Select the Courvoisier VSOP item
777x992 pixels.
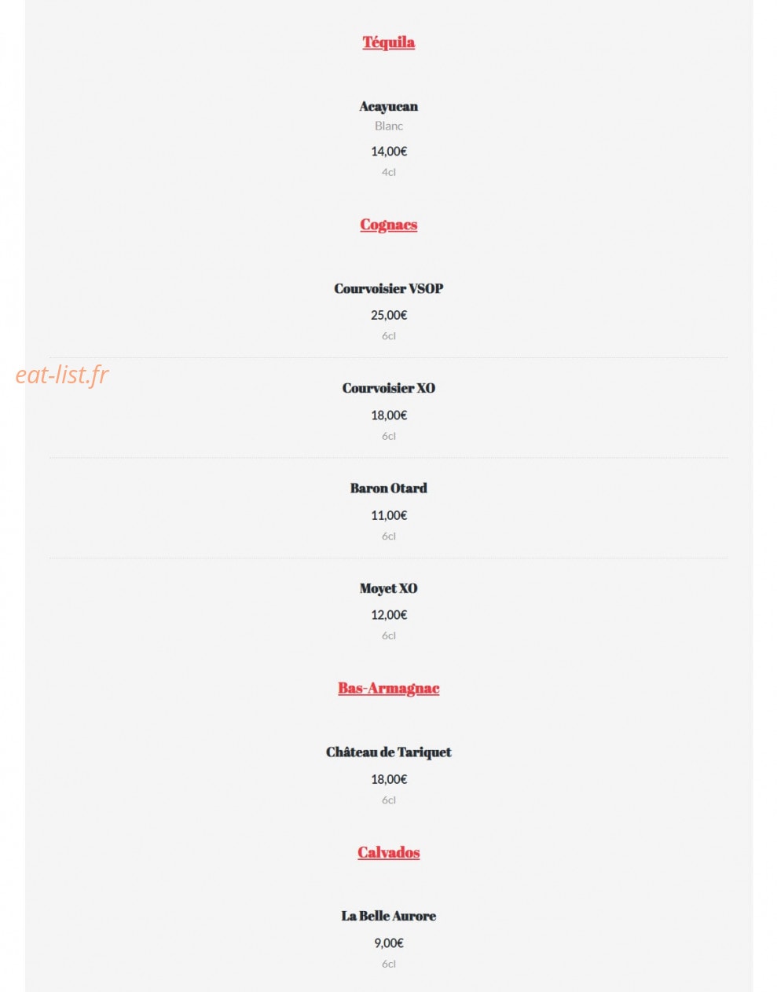click(x=388, y=288)
